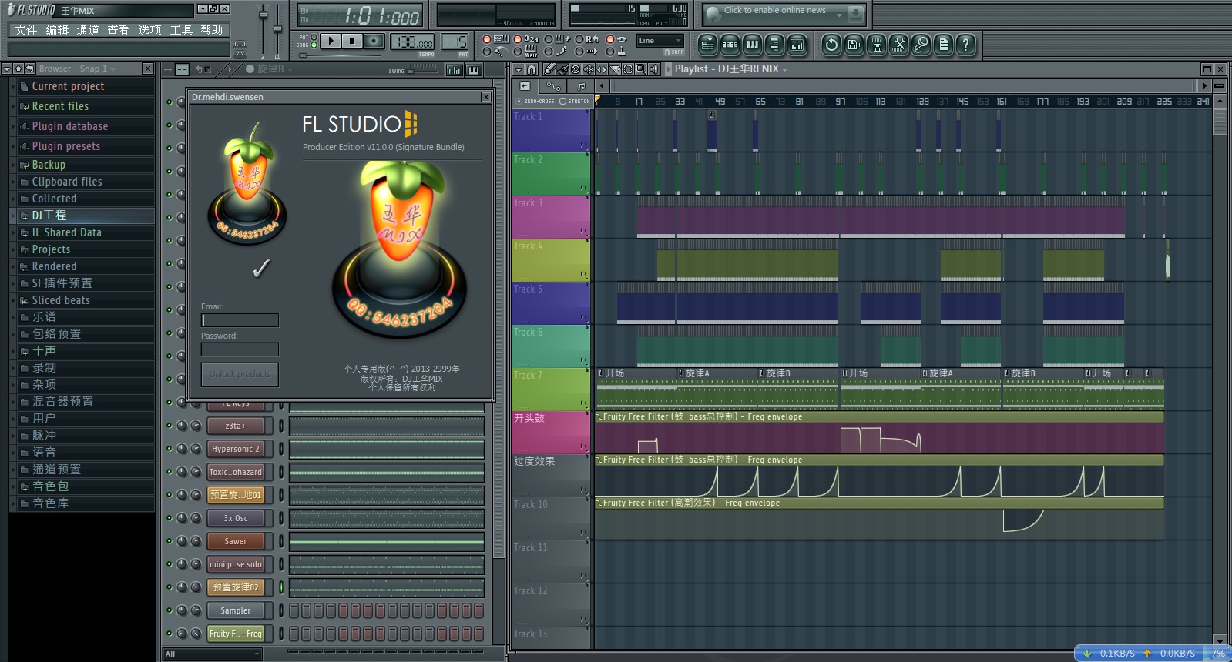Choose the select tool in Playlist
Viewport: 1232px width, 662px height.
628,69
